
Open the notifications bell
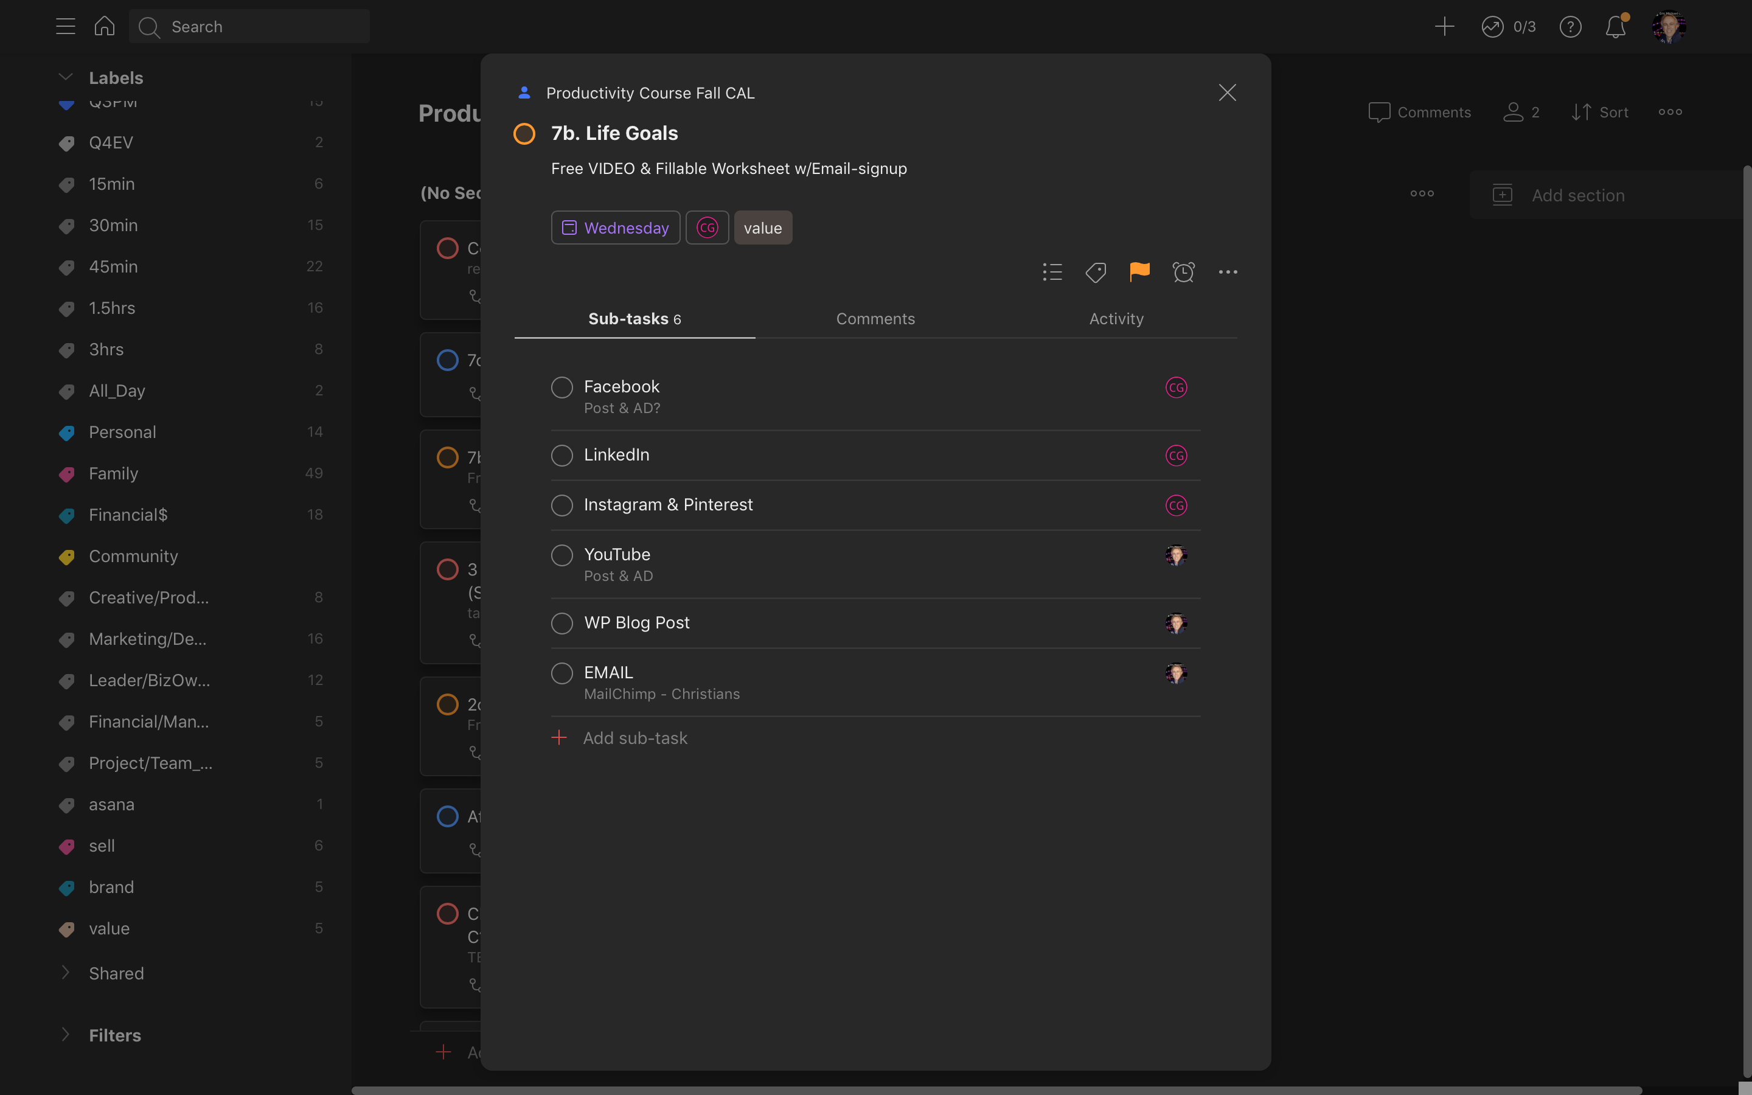[x=1615, y=27]
